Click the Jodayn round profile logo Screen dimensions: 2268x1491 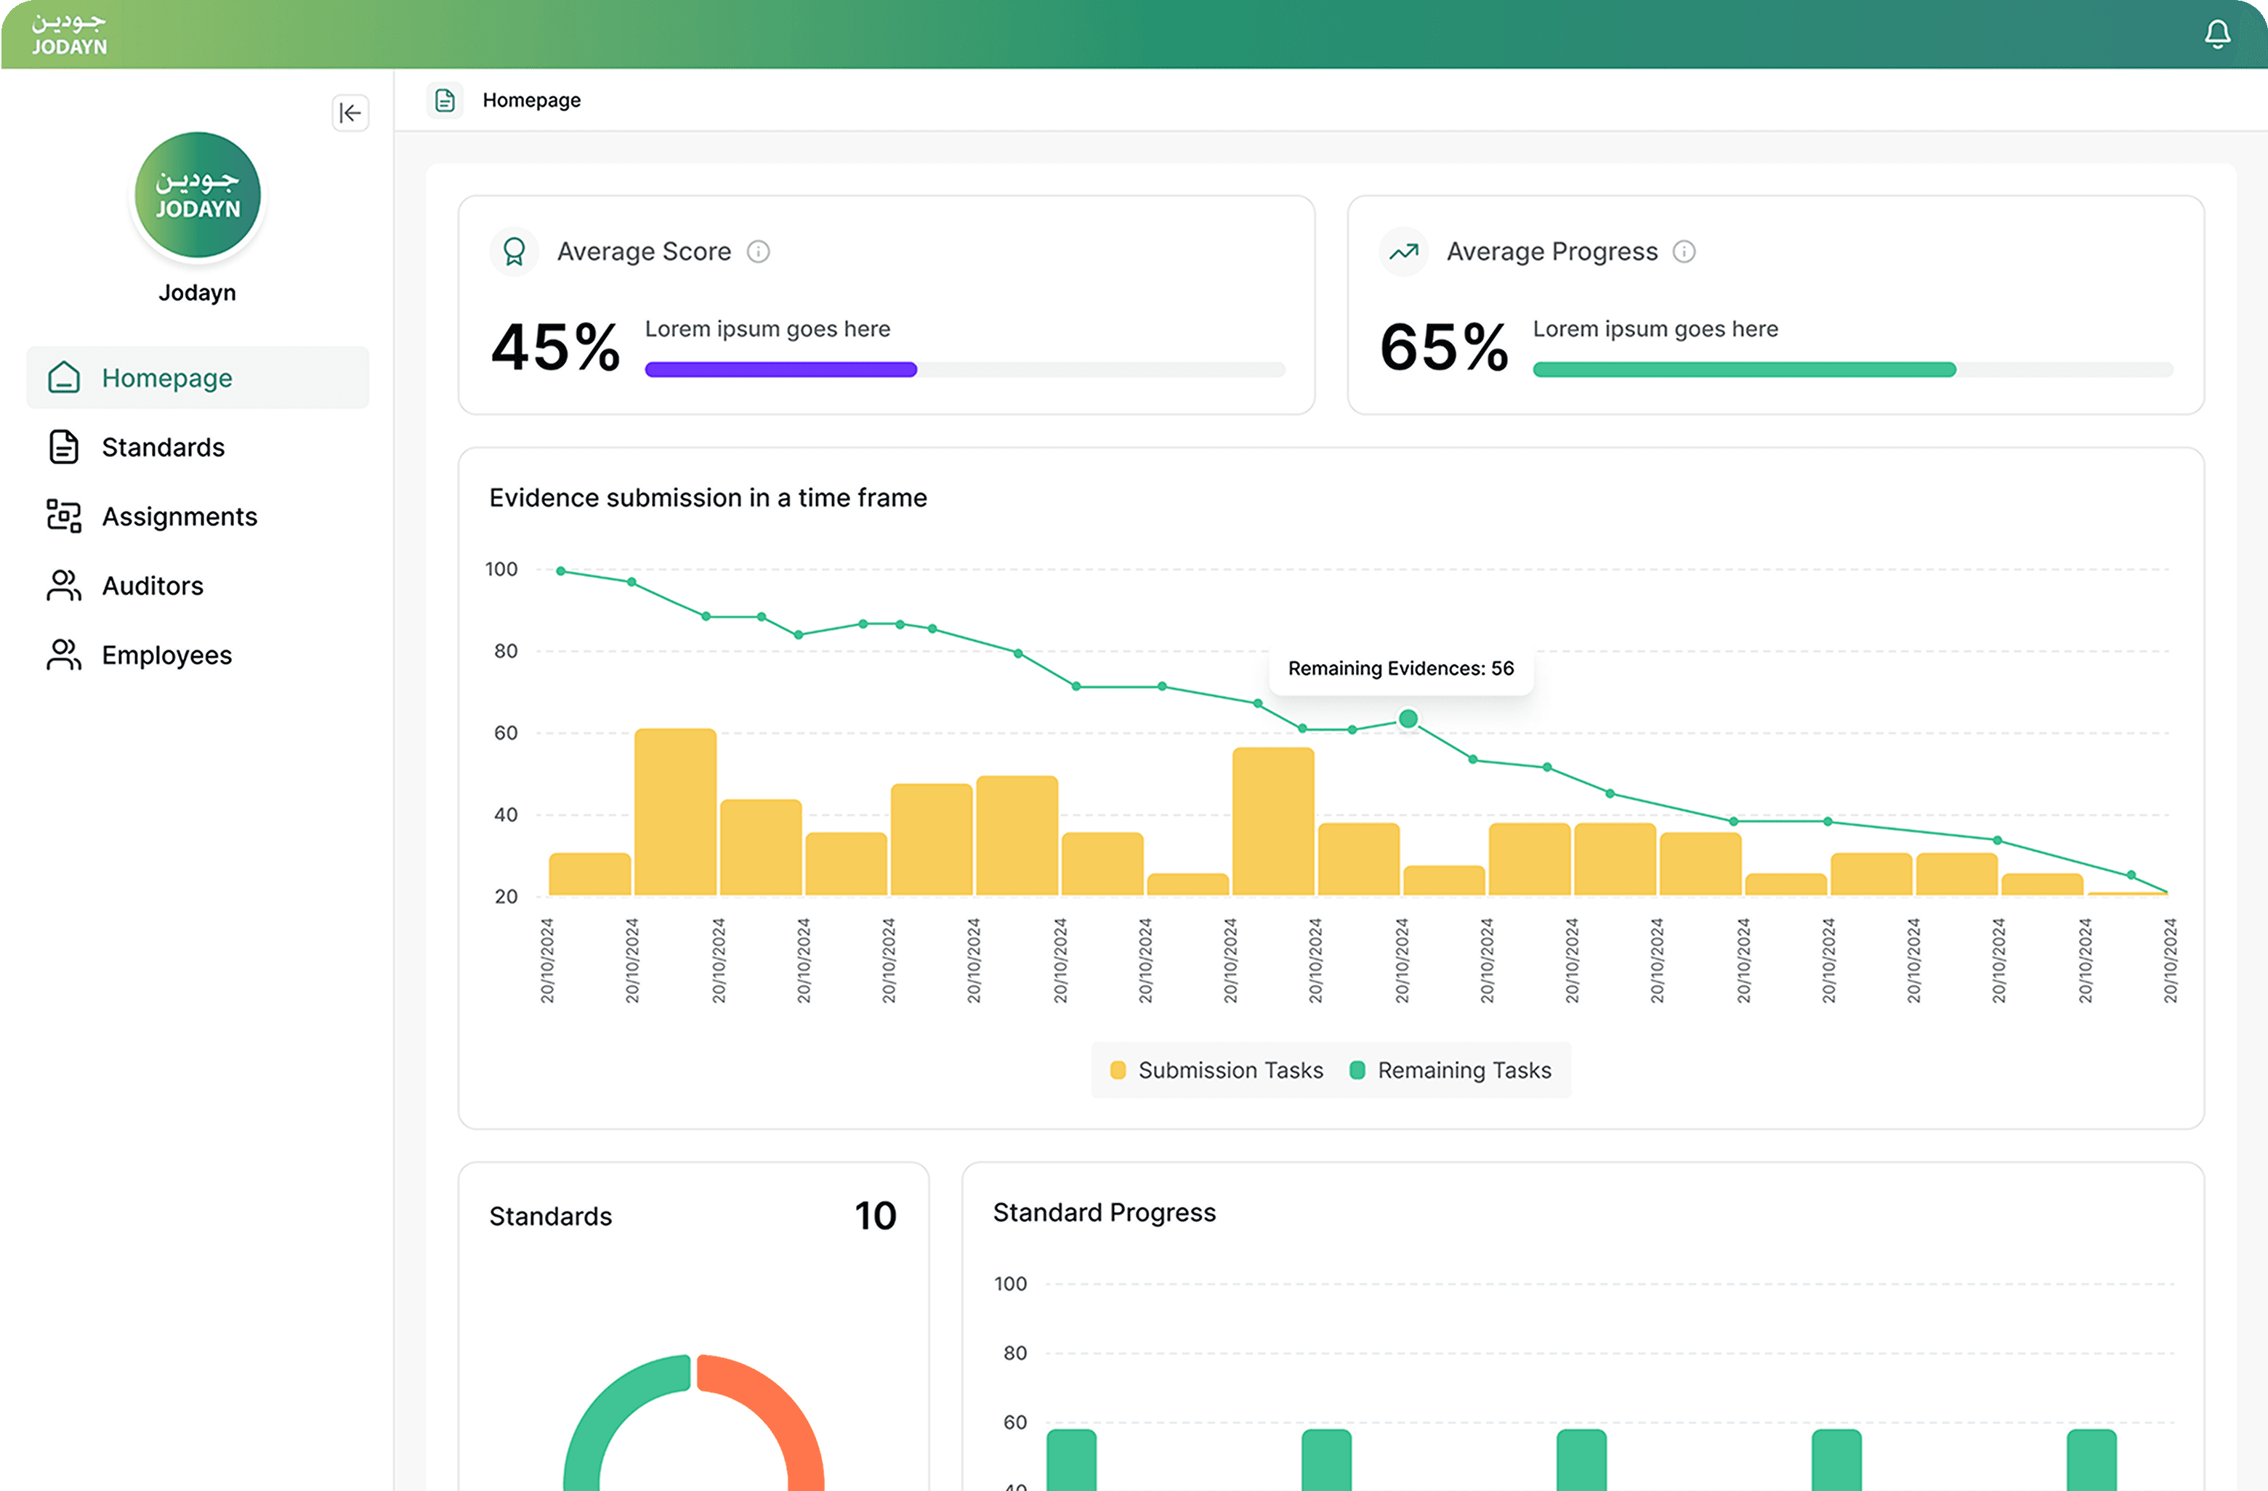pos(197,195)
